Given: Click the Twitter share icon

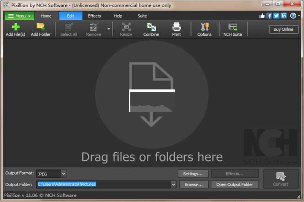Looking at the screenshot, I should pos(276,16).
